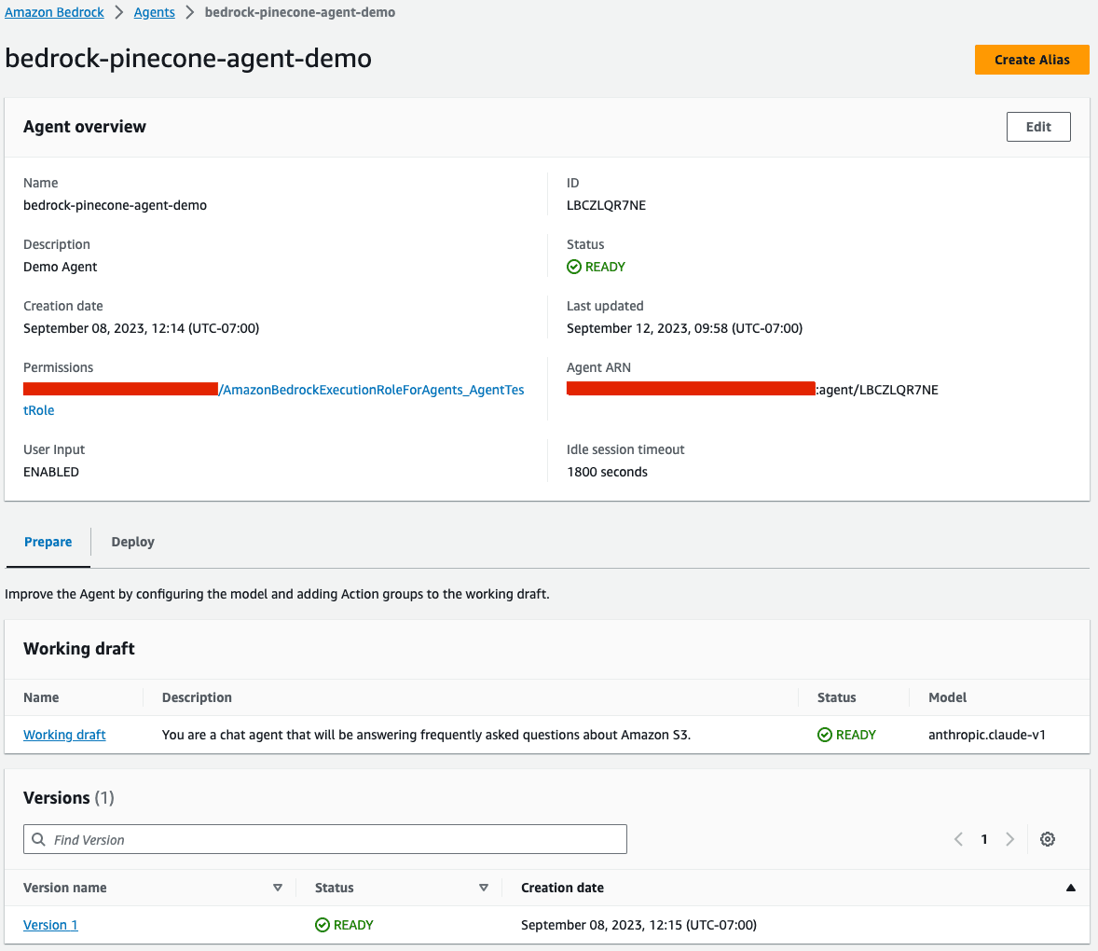The height and width of the screenshot is (951, 1098).
Task: Focus the Find Version search field
Action: tap(336, 839)
